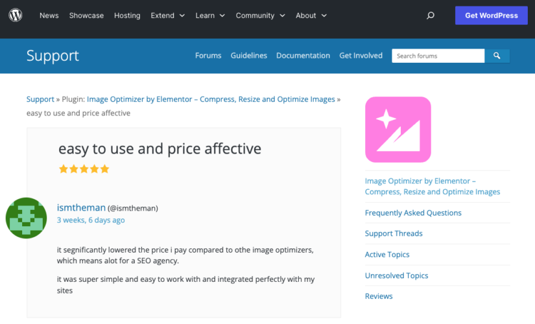This screenshot has width=535, height=324.
Task: Click the WordPress logo icon
Action: click(16, 16)
